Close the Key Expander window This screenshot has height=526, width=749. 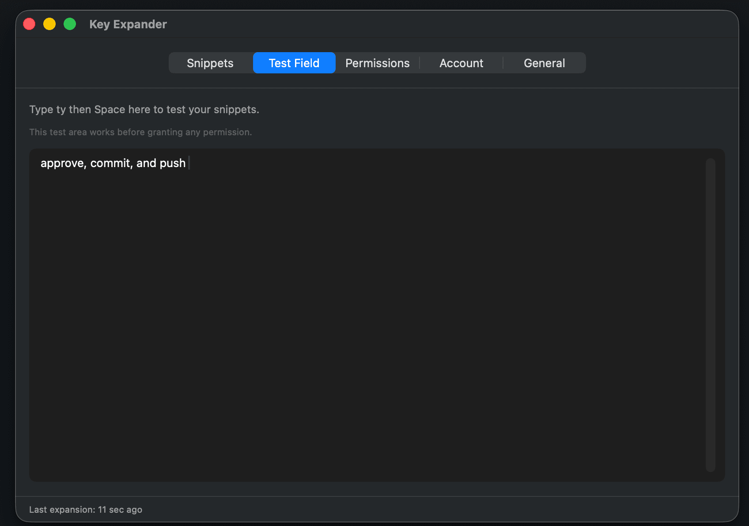coord(29,24)
